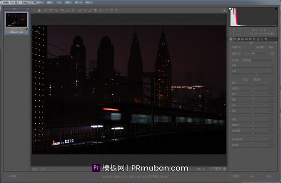This screenshot has width=281, height=183.
Task: Open the filmstrip panel menu
Action: [28, 8]
